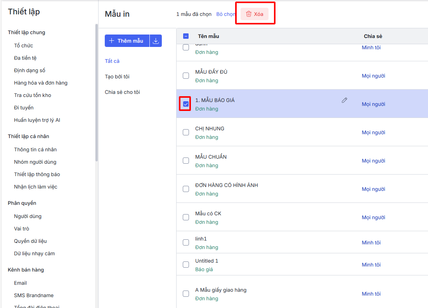Click Mọi người share link for MẪU CHUẨN

point(373,161)
